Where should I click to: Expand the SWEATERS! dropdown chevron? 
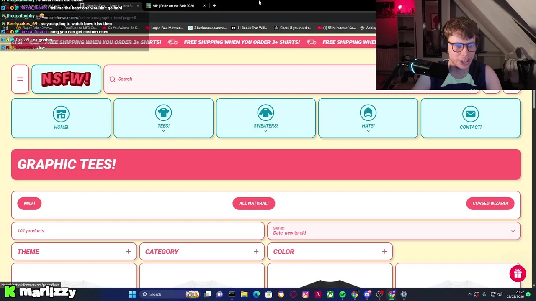coord(265,131)
